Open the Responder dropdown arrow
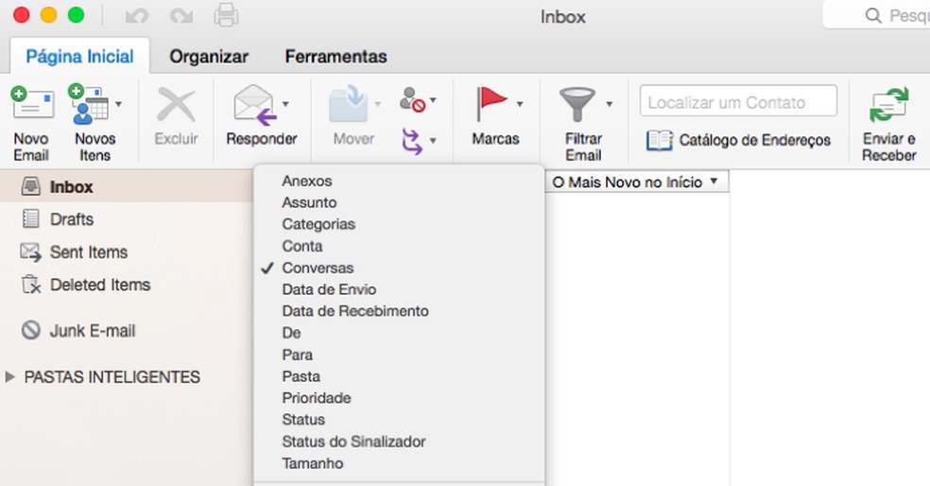The width and height of the screenshot is (930, 486). click(x=285, y=104)
